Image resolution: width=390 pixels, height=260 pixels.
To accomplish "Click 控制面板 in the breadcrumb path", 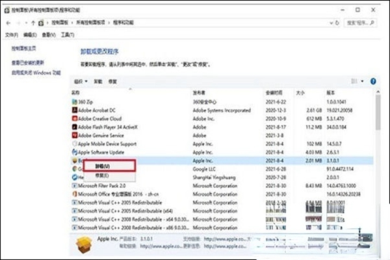I will pyautogui.click(x=60, y=23).
